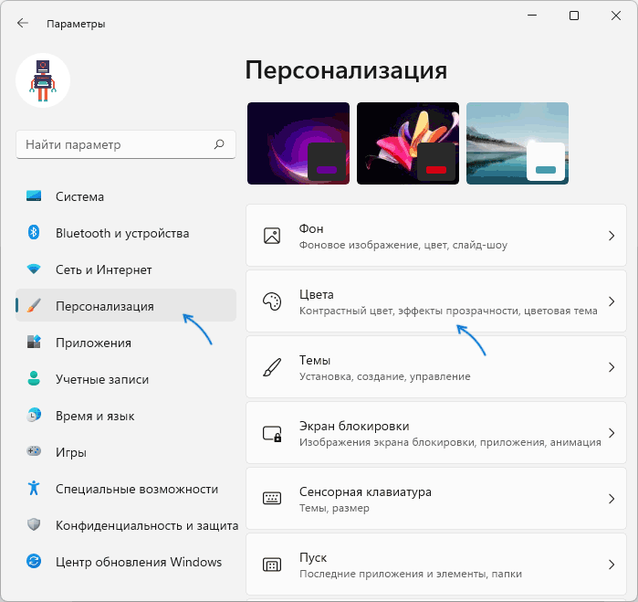Click the Система monitor icon
638x602 pixels.
34,195
